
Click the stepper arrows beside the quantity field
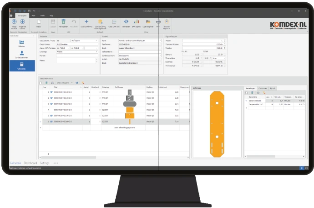pos(224,41)
